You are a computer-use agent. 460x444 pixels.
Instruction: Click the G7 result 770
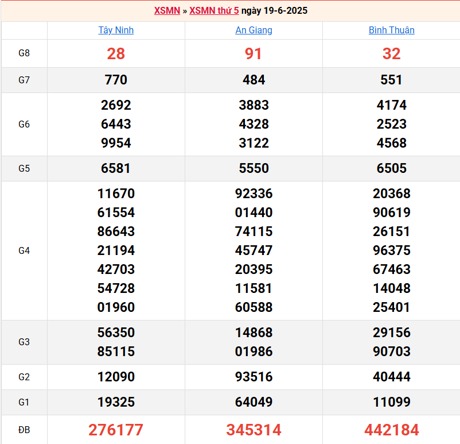coord(116,80)
